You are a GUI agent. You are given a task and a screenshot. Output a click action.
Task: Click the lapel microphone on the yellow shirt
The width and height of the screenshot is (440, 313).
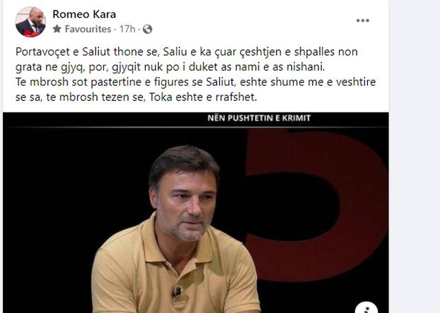pos(177,292)
